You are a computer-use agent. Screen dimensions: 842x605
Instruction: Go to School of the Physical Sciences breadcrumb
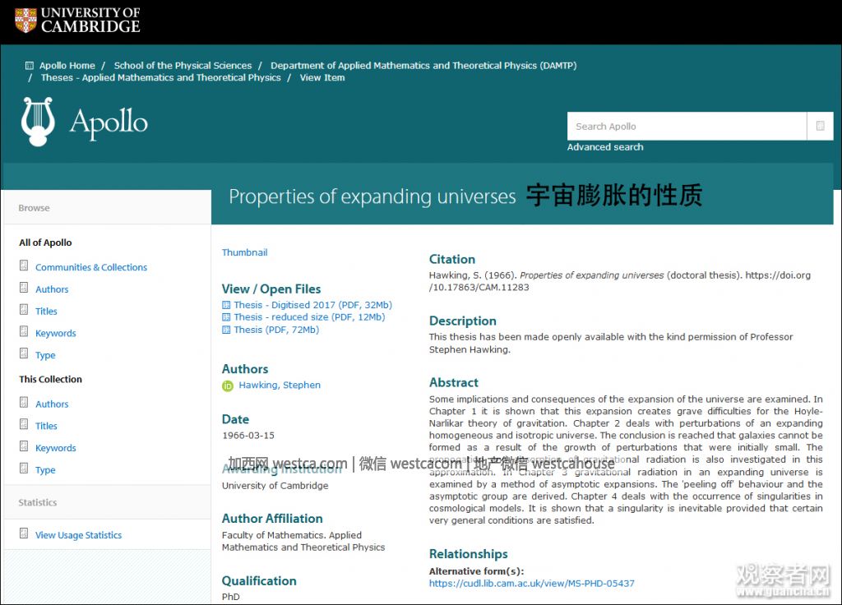pos(183,66)
